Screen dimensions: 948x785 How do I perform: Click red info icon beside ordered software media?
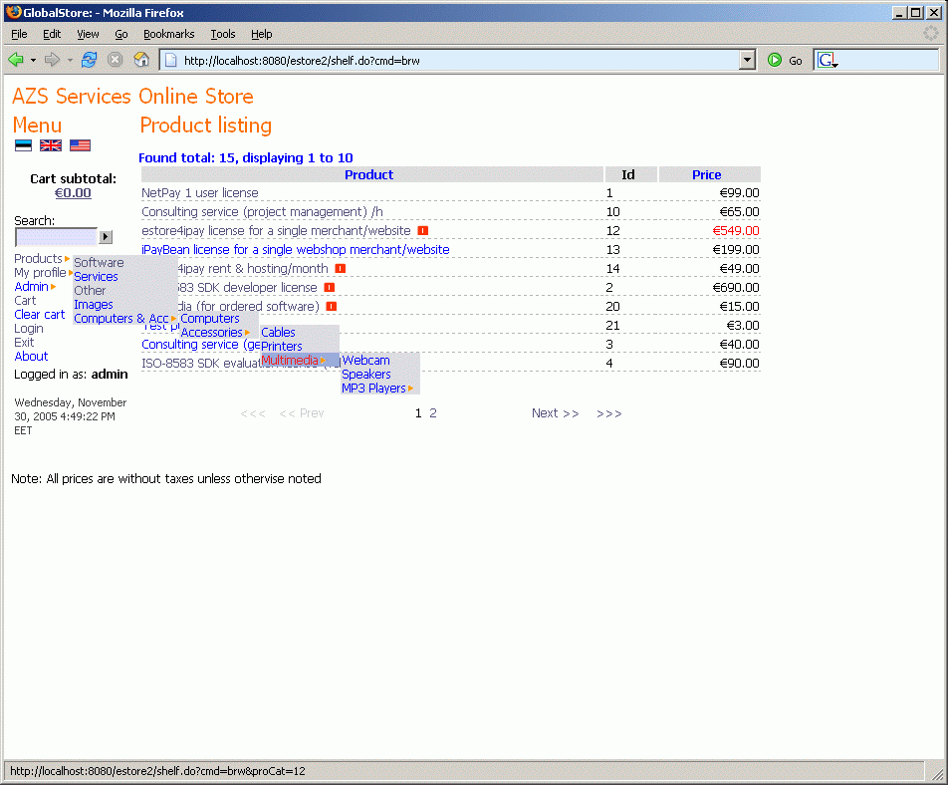click(x=332, y=306)
